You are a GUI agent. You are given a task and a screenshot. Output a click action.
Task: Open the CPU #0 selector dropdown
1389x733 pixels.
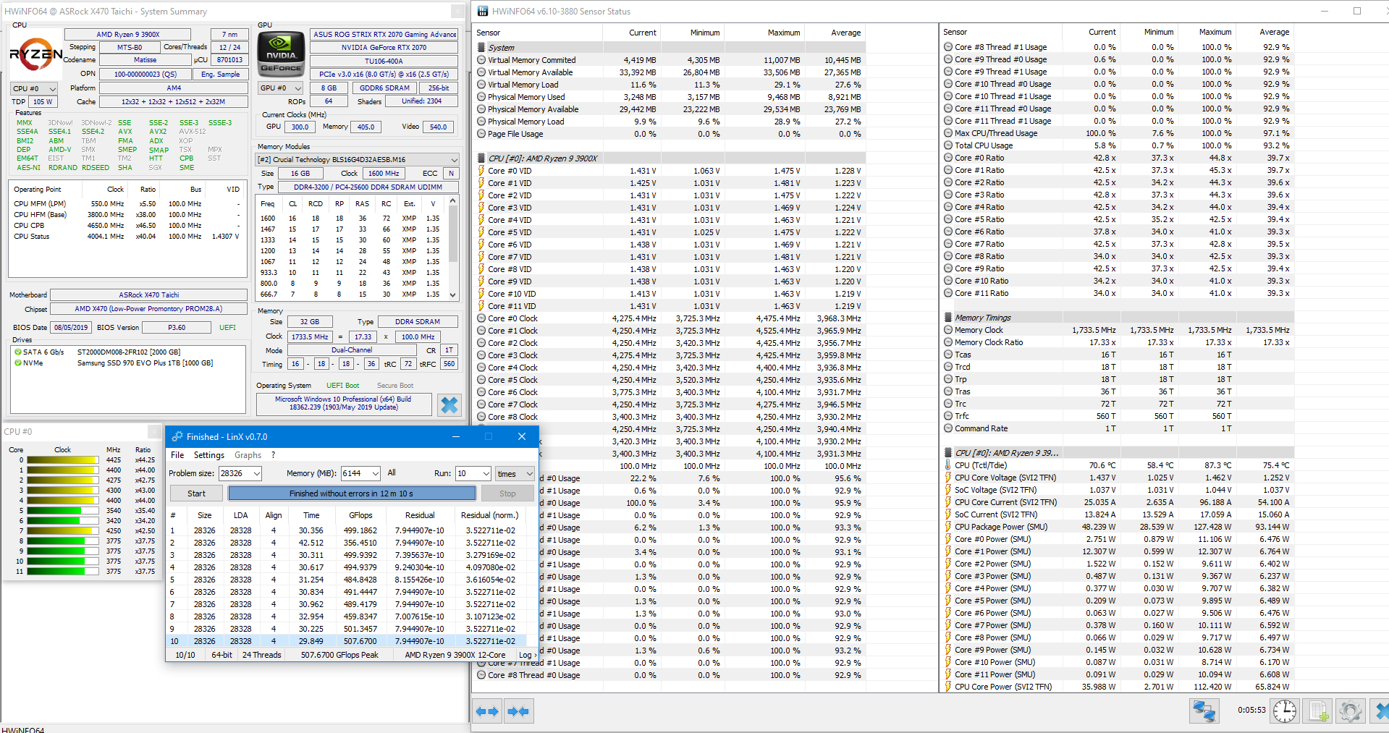pyautogui.click(x=34, y=88)
